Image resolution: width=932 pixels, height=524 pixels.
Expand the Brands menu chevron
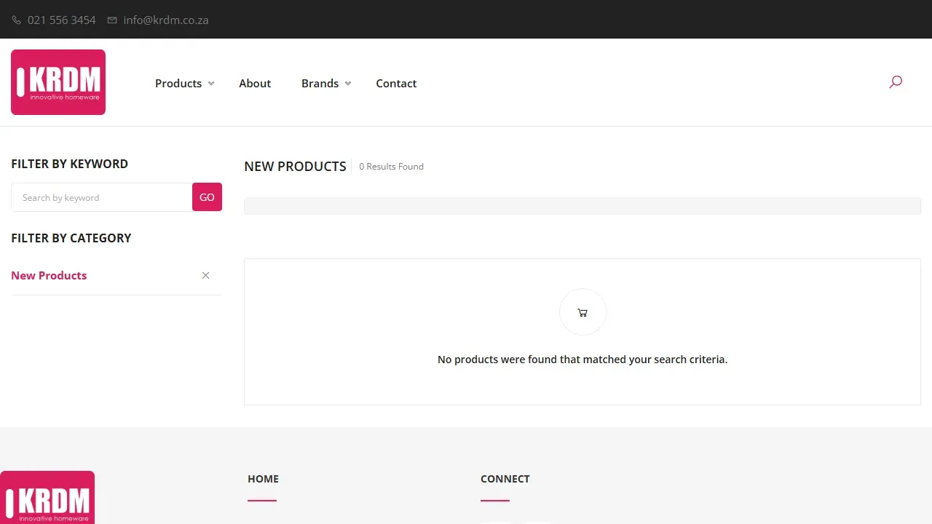click(x=348, y=84)
